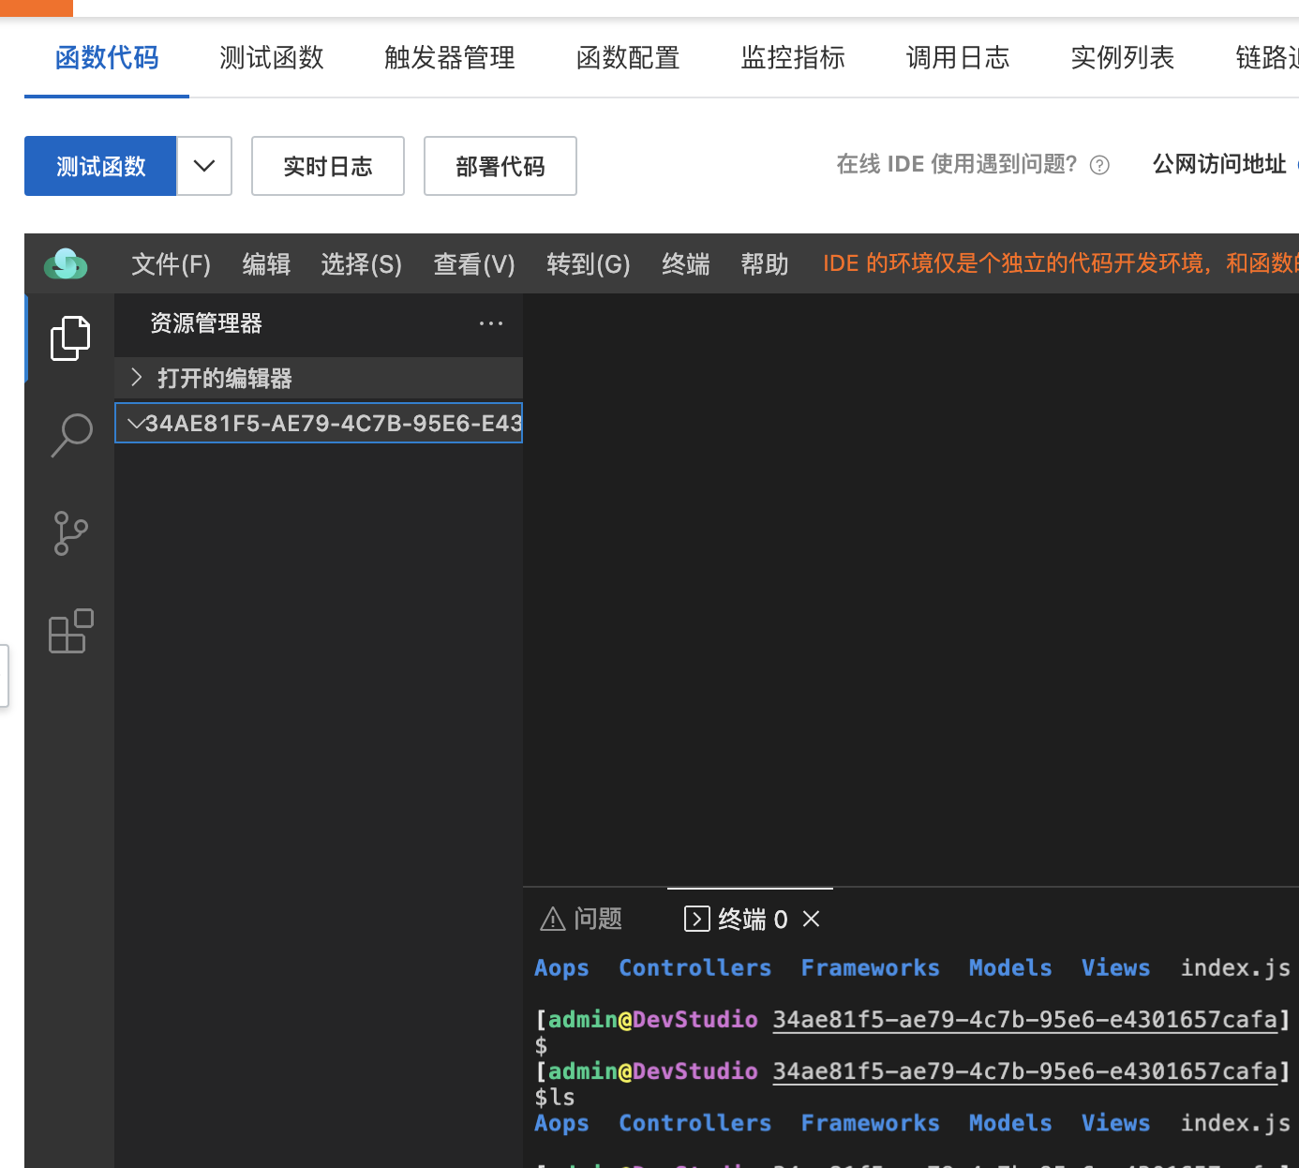This screenshot has height=1168, width=1299.
Task: Collapse the 34AE81F5 project folder
Action: [x=319, y=423]
